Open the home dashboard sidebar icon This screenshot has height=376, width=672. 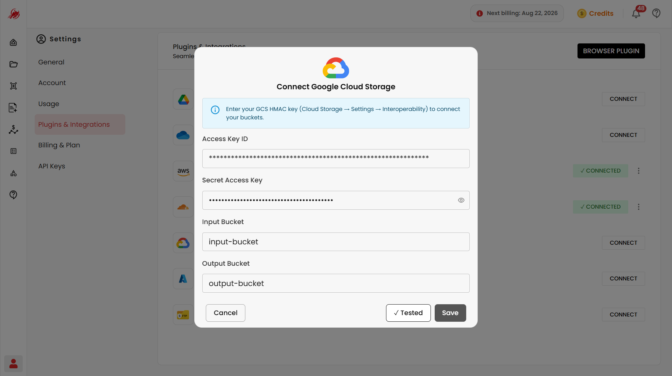(x=13, y=42)
